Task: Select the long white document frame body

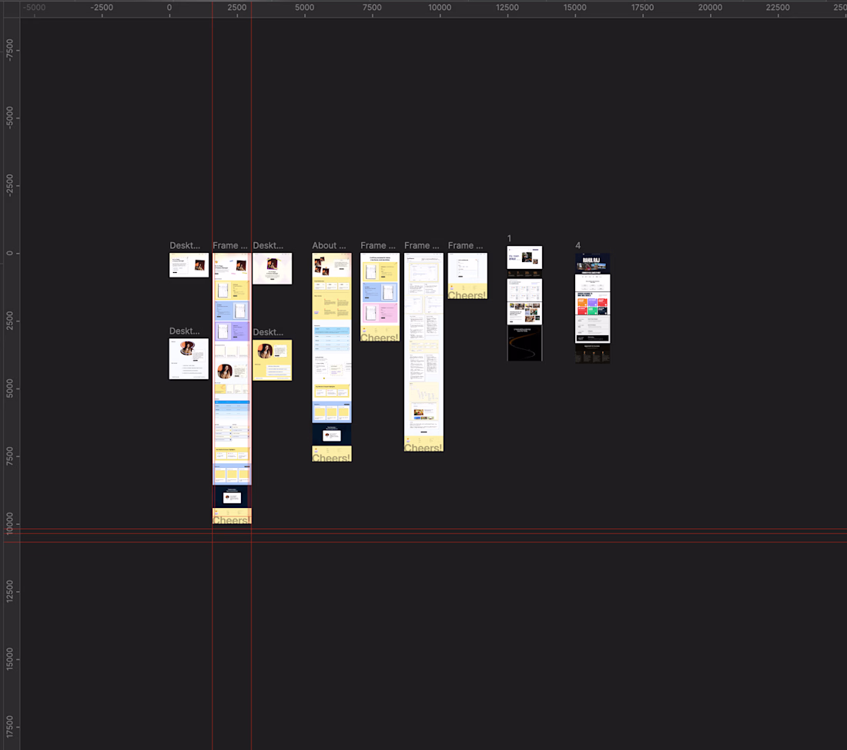Action: 424,352
